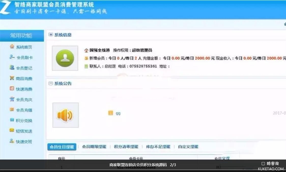Switch to 库存不足提醒 tab
Image resolution: width=286 pixels, height=172 pixels.
[158, 147]
